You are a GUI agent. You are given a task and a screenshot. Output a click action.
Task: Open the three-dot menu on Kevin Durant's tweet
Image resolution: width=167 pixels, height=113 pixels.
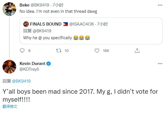160,64
